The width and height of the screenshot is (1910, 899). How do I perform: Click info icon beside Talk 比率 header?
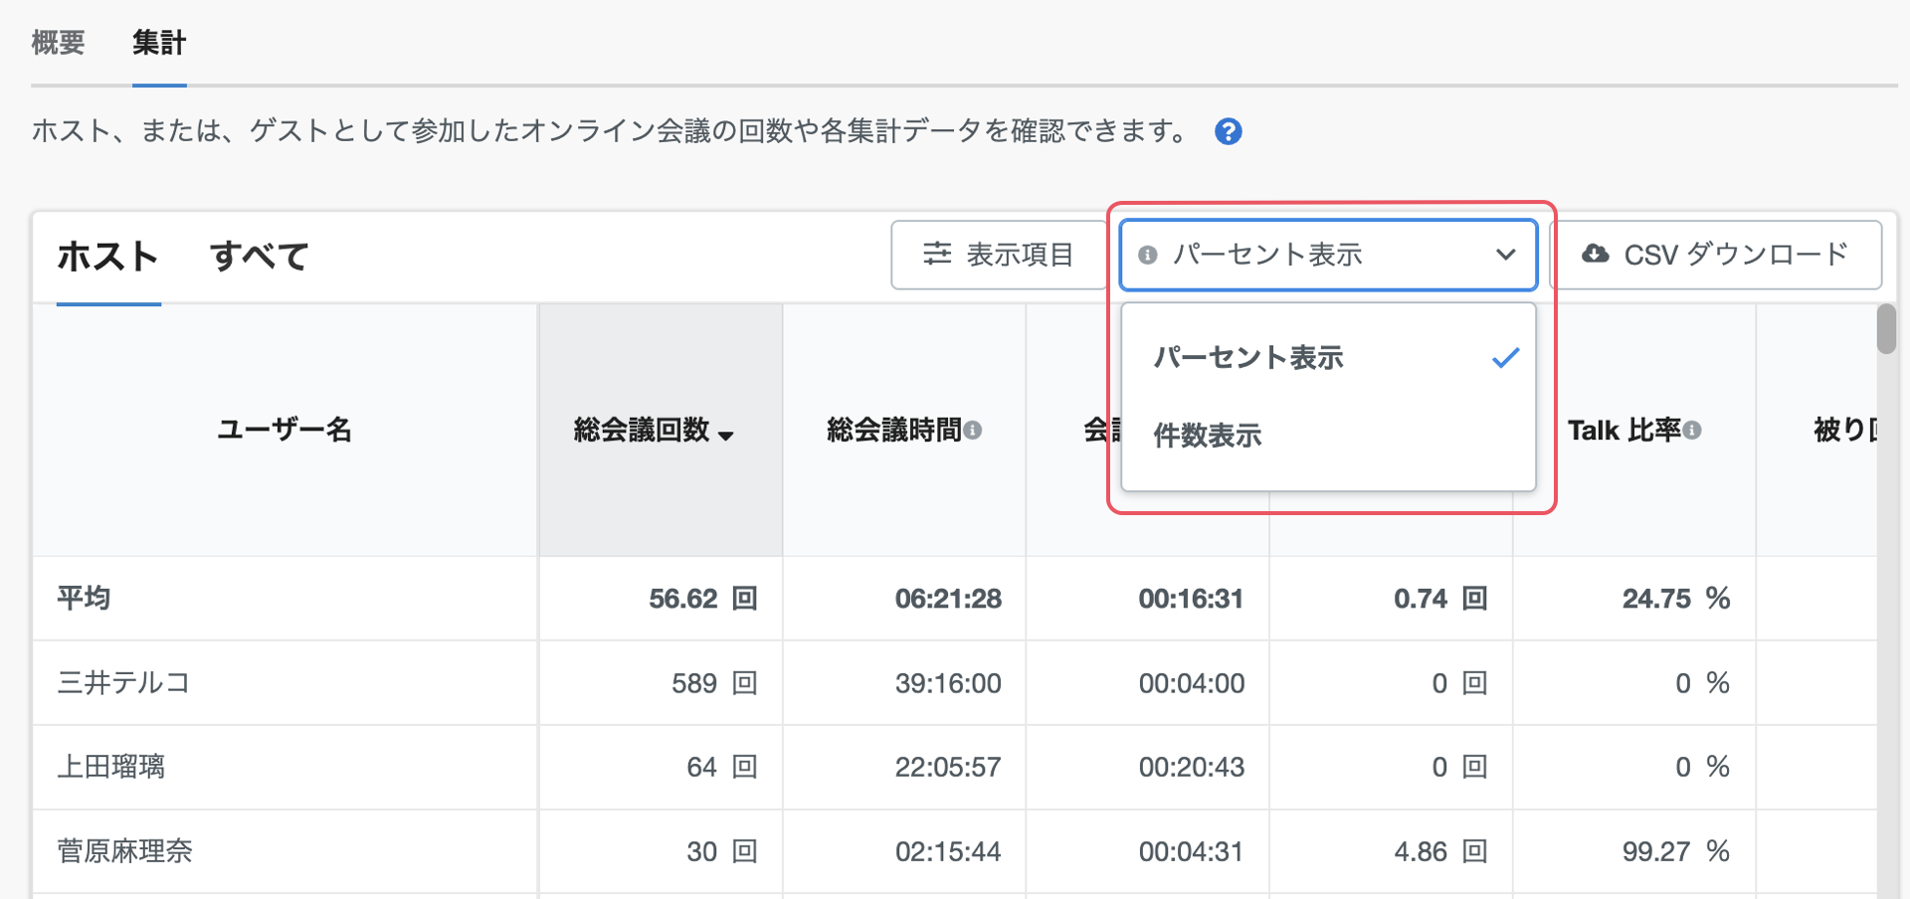[x=1692, y=431]
